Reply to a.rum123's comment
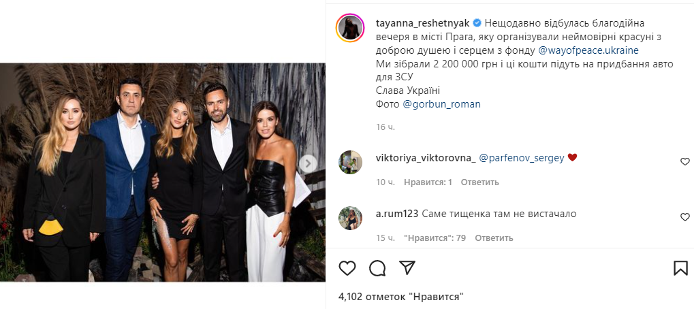 pyautogui.click(x=494, y=238)
